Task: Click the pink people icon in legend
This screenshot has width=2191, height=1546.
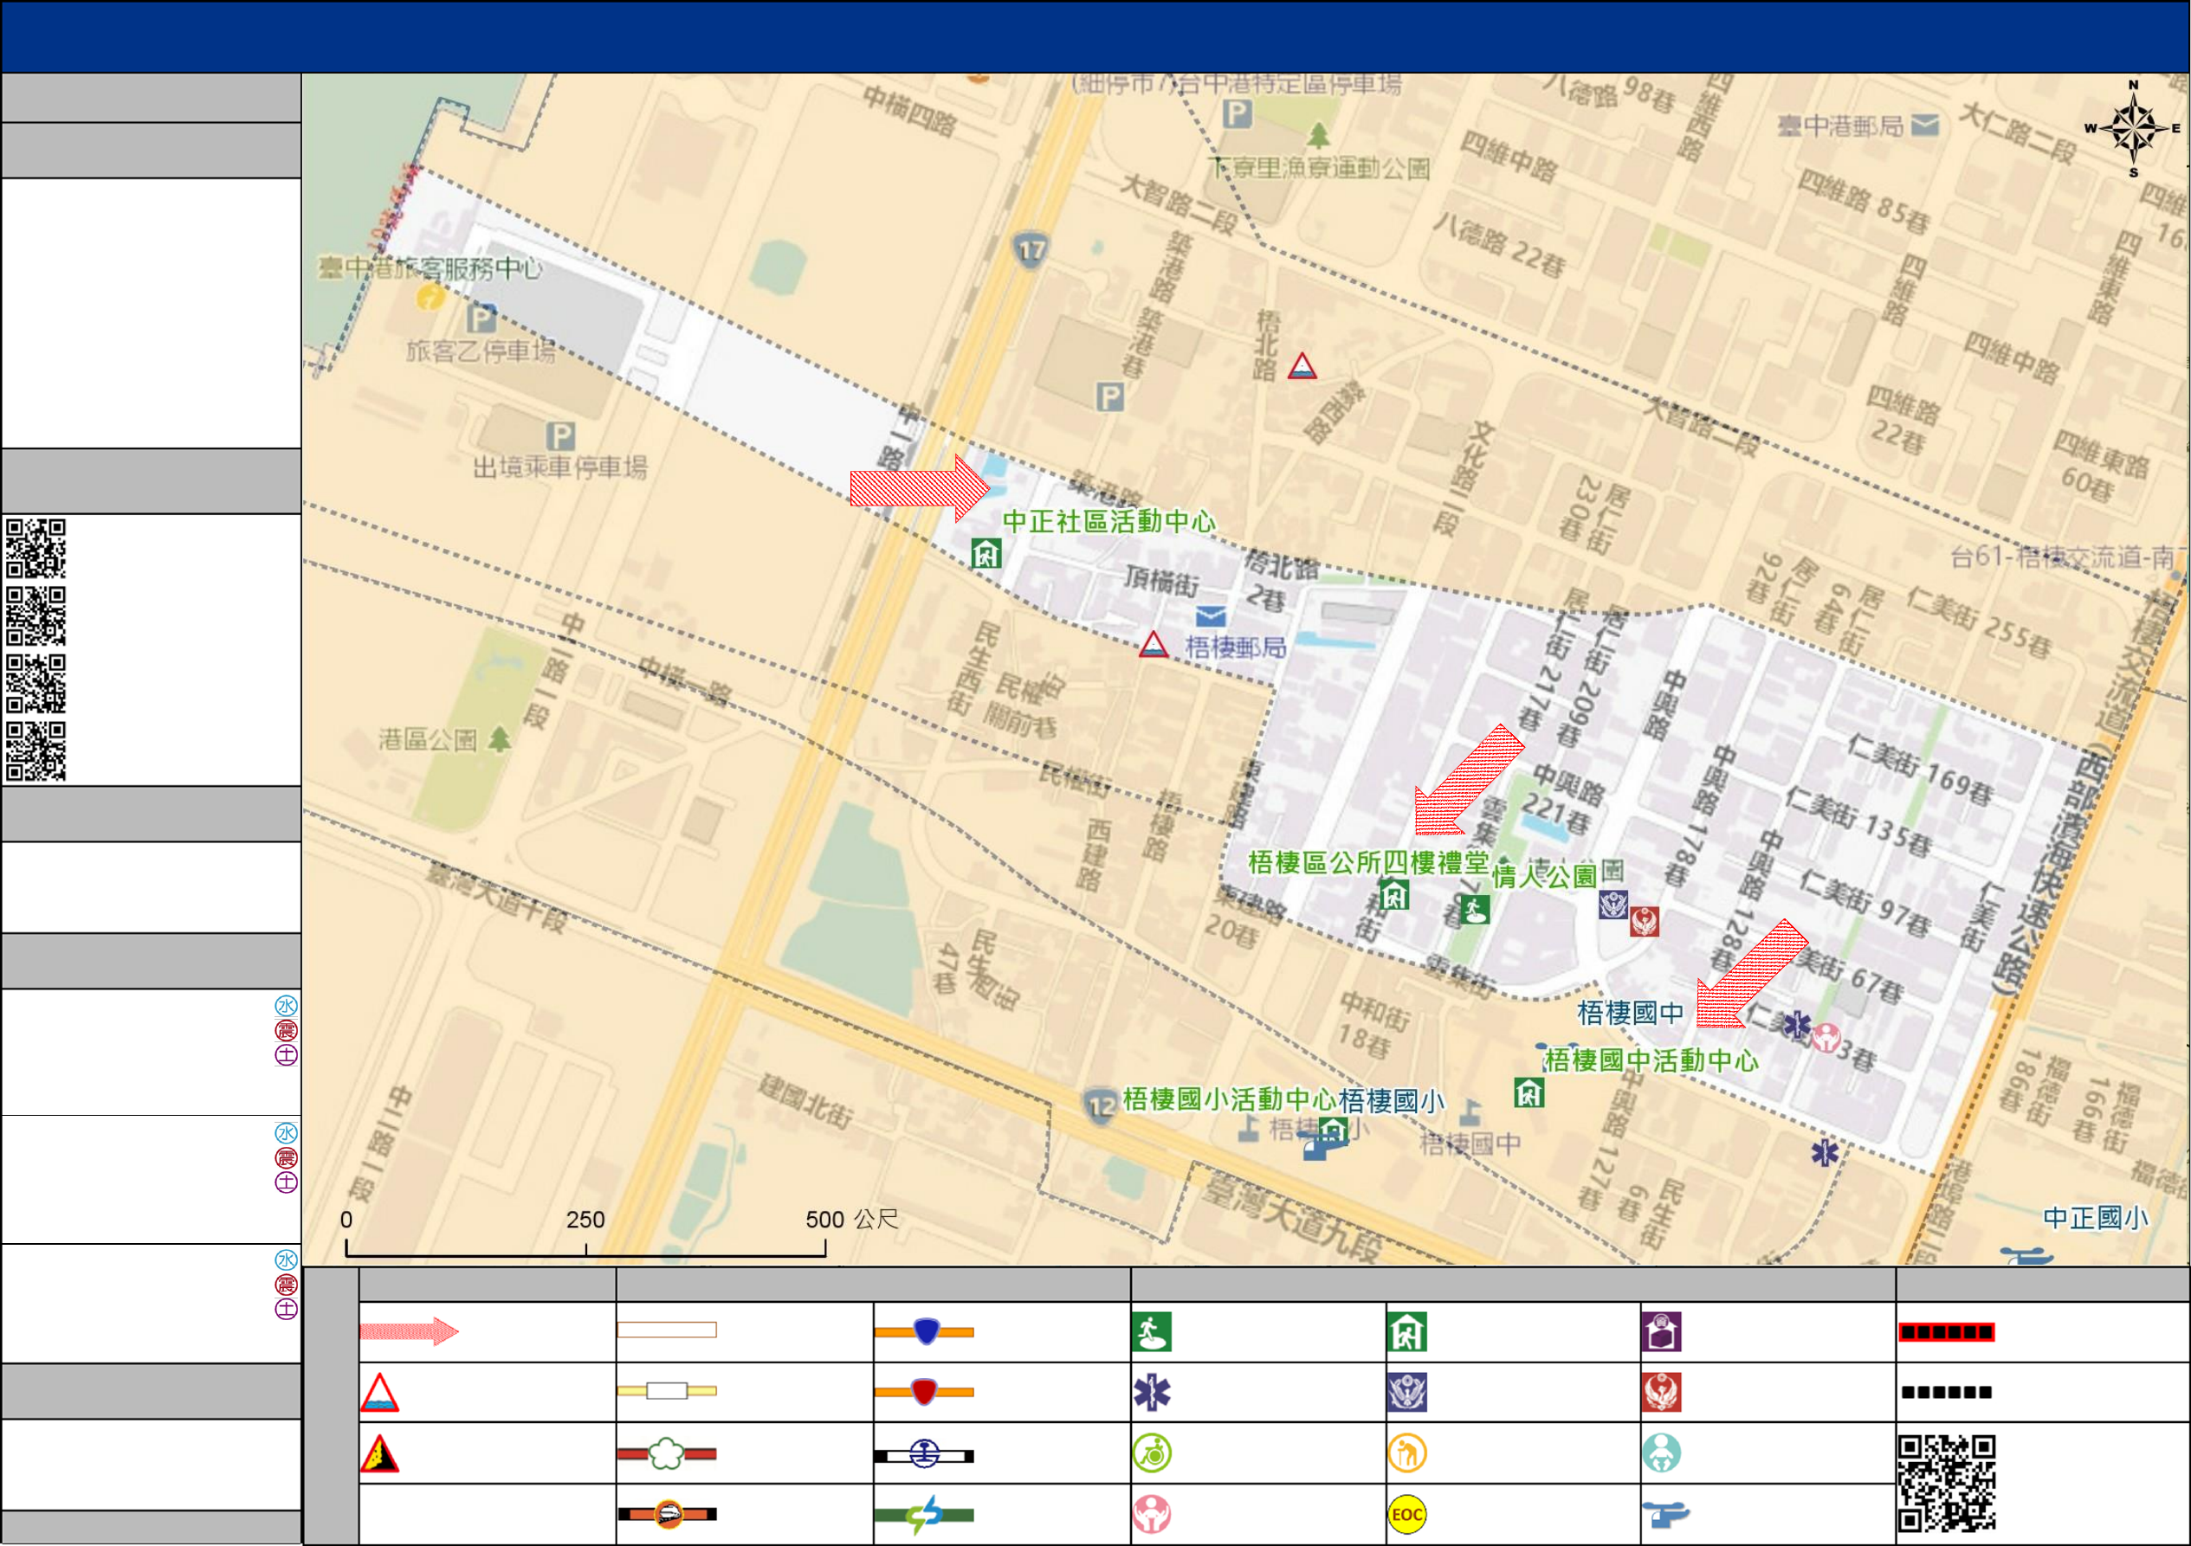Action: tap(1152, 1515)
